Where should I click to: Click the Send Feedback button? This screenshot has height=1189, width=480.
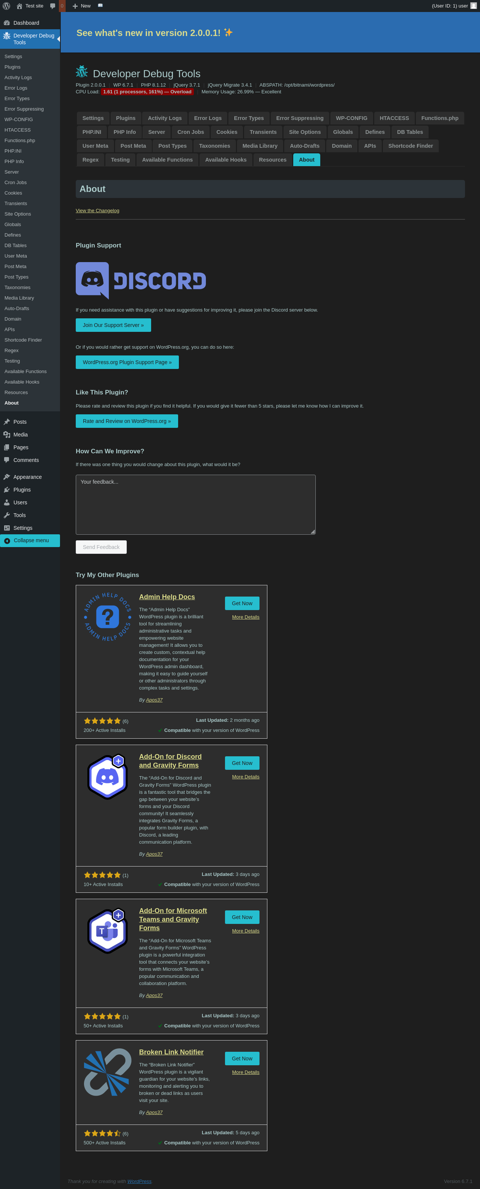point(101,547)
